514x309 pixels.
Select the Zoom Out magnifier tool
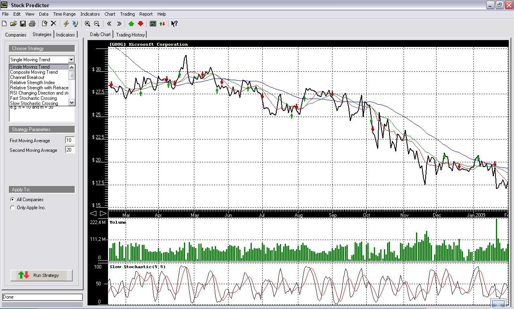coord(96,24)
